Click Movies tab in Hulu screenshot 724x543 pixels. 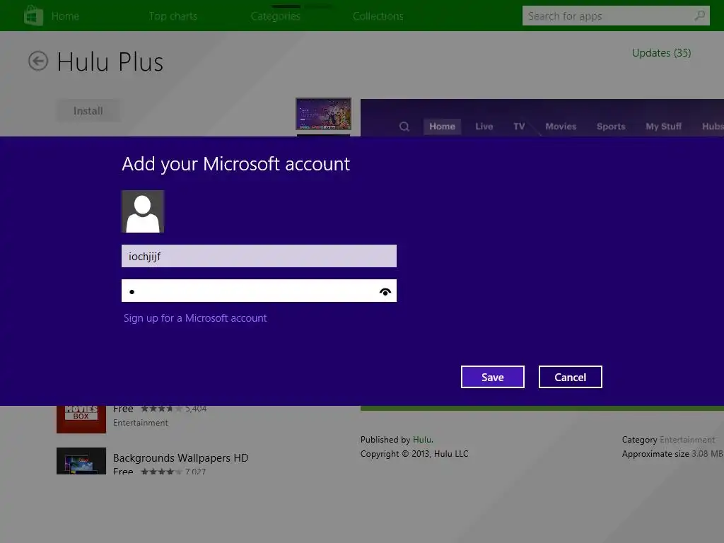[561, 126]
